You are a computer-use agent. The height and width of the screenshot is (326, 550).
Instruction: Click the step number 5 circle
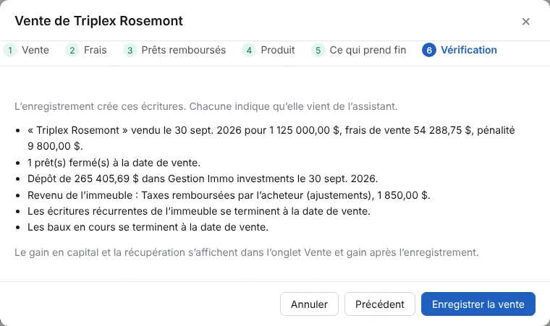coord(318,51)
